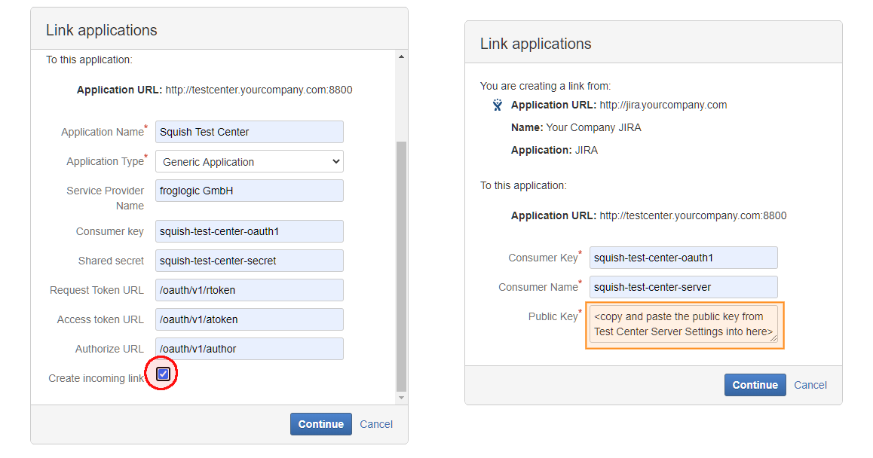The image size is (873, 458).
Task: Click the JIRA application icon
Action: [x=498, y=105]
